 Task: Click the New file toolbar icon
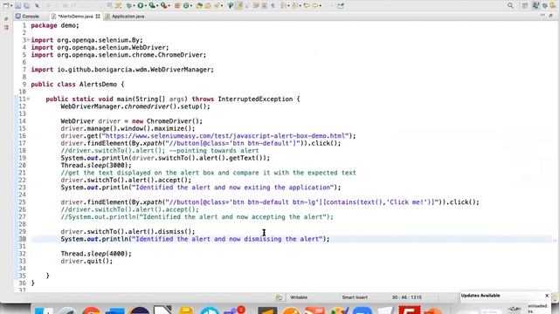pyautogui.click(x=6, y=5)
